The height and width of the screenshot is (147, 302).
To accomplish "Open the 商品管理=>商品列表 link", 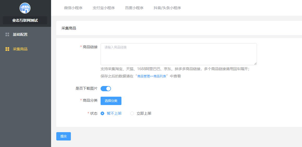I will click(152, 76).
